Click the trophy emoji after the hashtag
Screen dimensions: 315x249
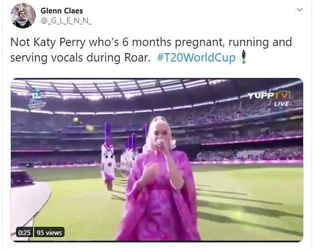pos(243,58)
